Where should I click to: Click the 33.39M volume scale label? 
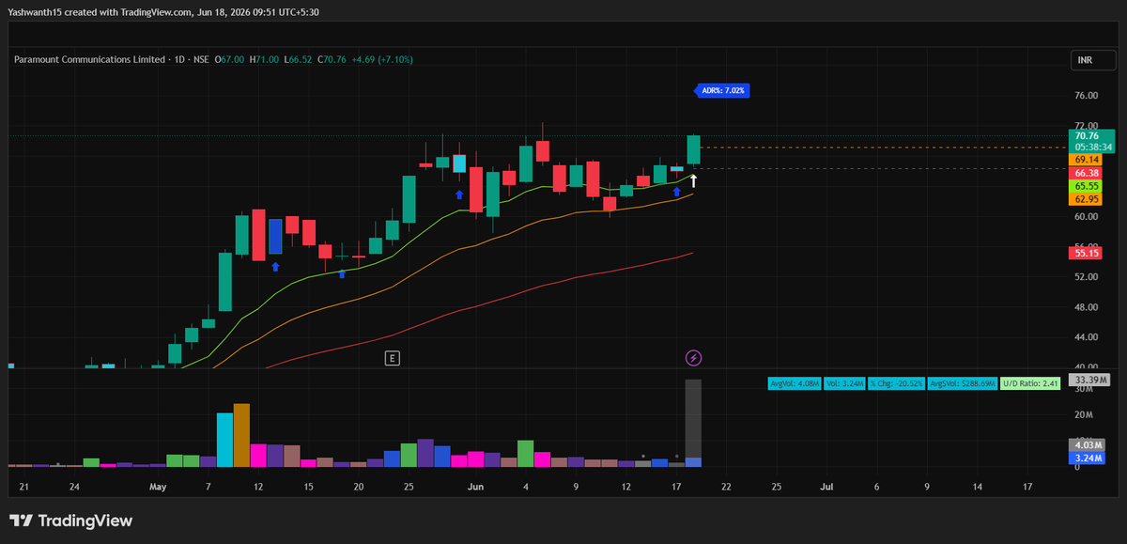click(x=1090, y=380)
